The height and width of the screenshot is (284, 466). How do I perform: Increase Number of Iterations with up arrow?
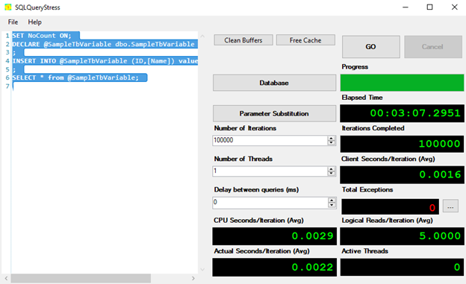332,138
